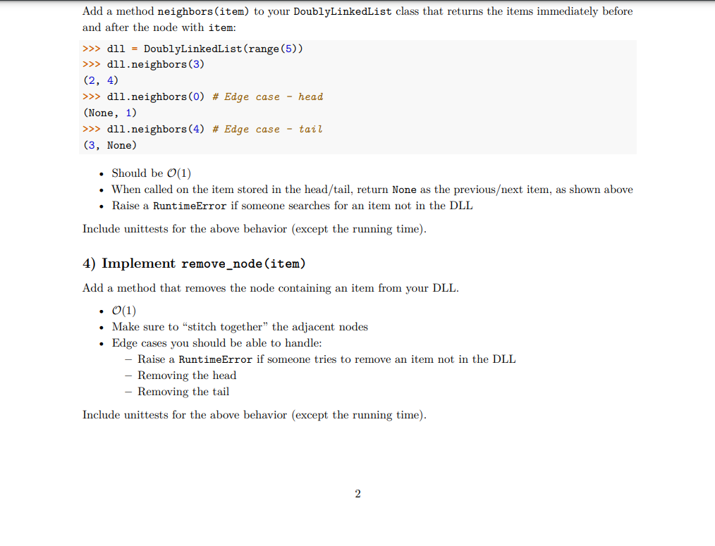Click the Edge case - tail comment
Image resolution: width=715 pixels, height=546 pixels.
[x=267, y=129]
